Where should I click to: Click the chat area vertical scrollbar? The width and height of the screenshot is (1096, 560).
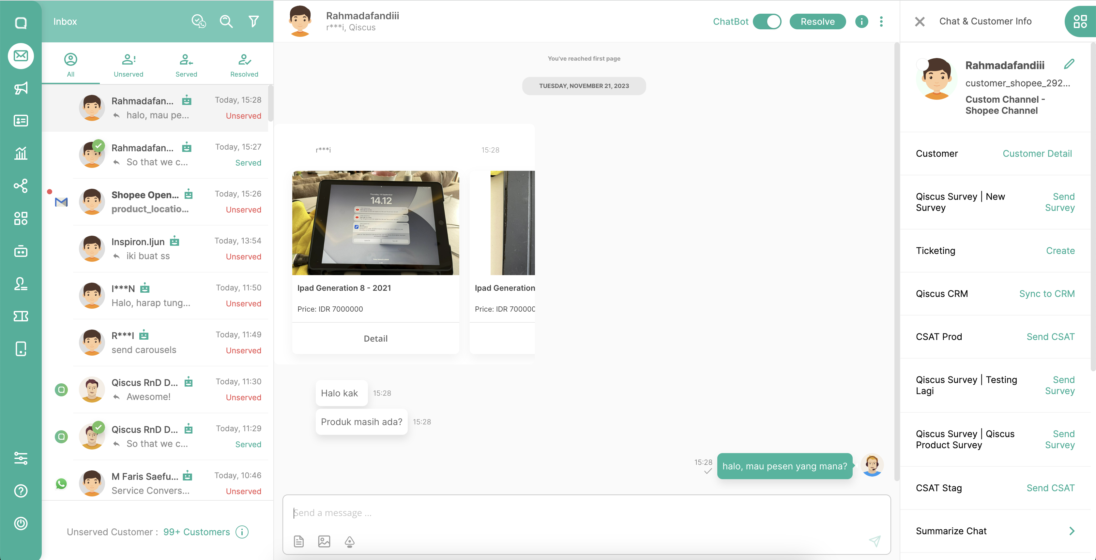(896, 261)
